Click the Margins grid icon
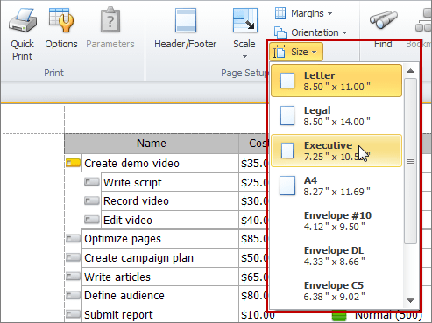The height and width of the screenshot is (323, 432). point(280,13)
